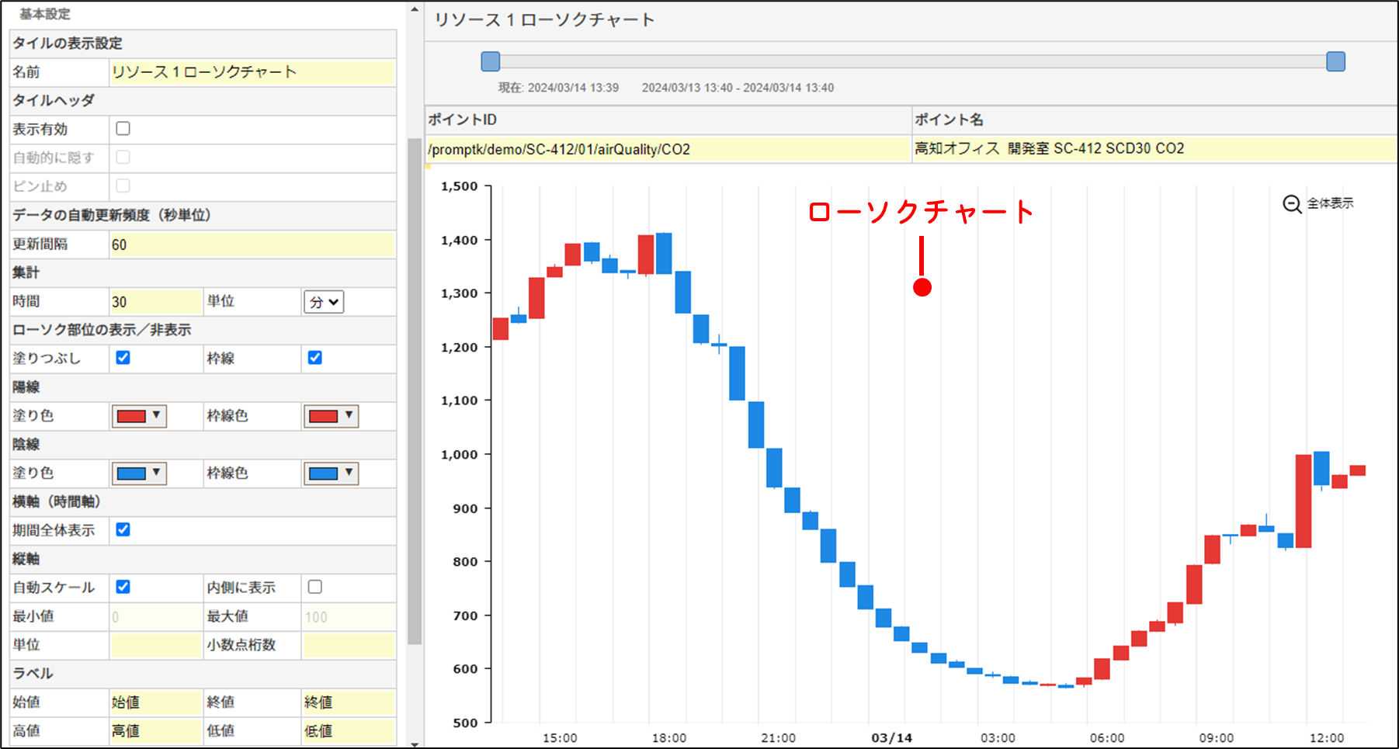Select the /promptk/demo/SC-412/01/airQuality/CO2 cell
The width and height of the screenshot is (1399, 749).
668,149
